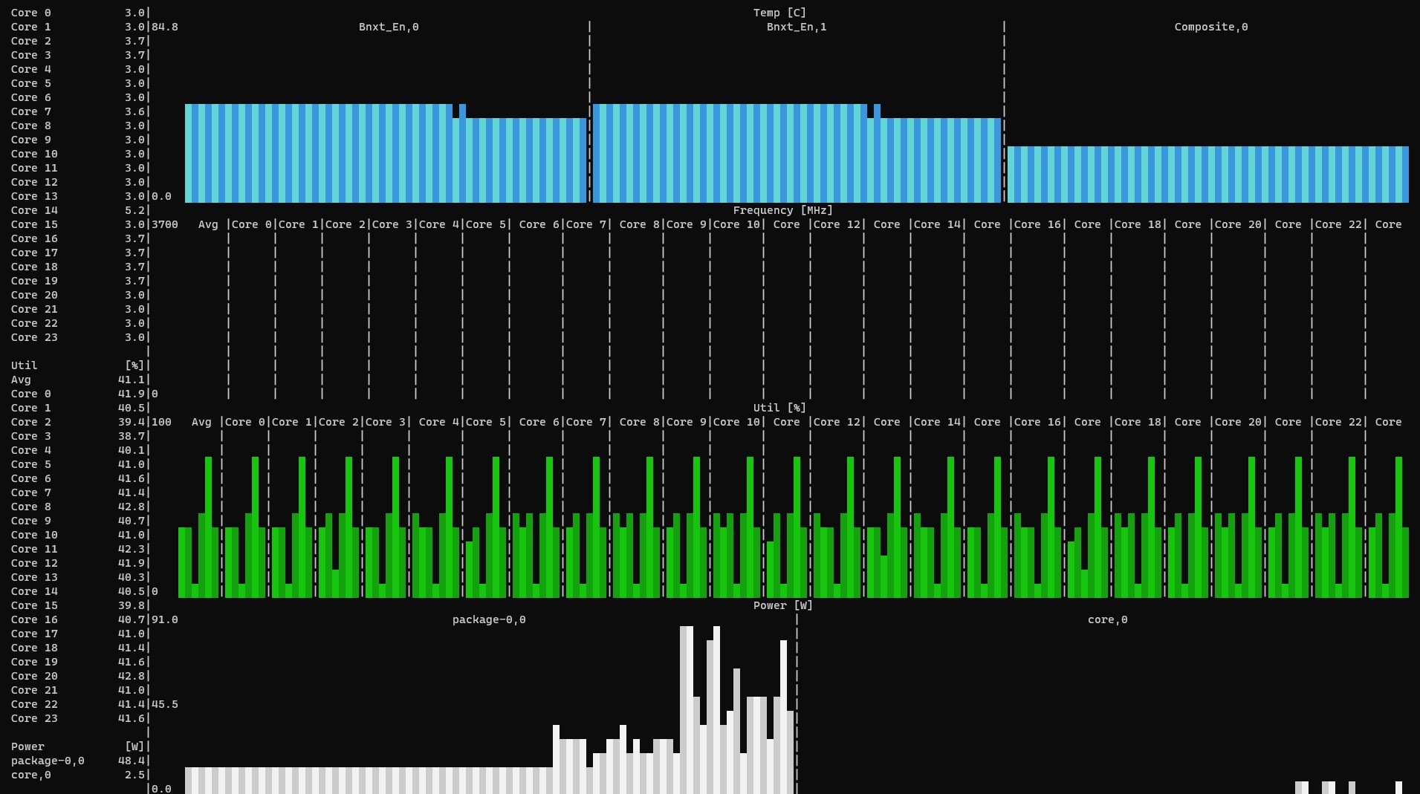Click "Core 20" column label in Util graph
1420x794 pixels.
click(x=1238, y=422)
